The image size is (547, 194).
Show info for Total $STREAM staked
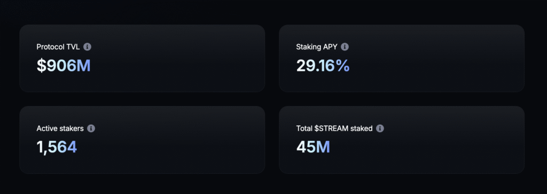(x=380, y=128)
